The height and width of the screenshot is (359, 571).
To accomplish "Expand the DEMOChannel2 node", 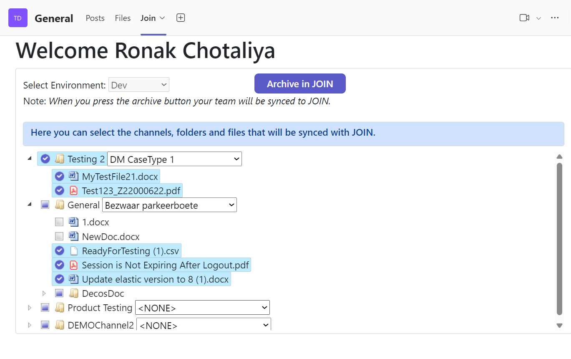I will coord(30,325).
